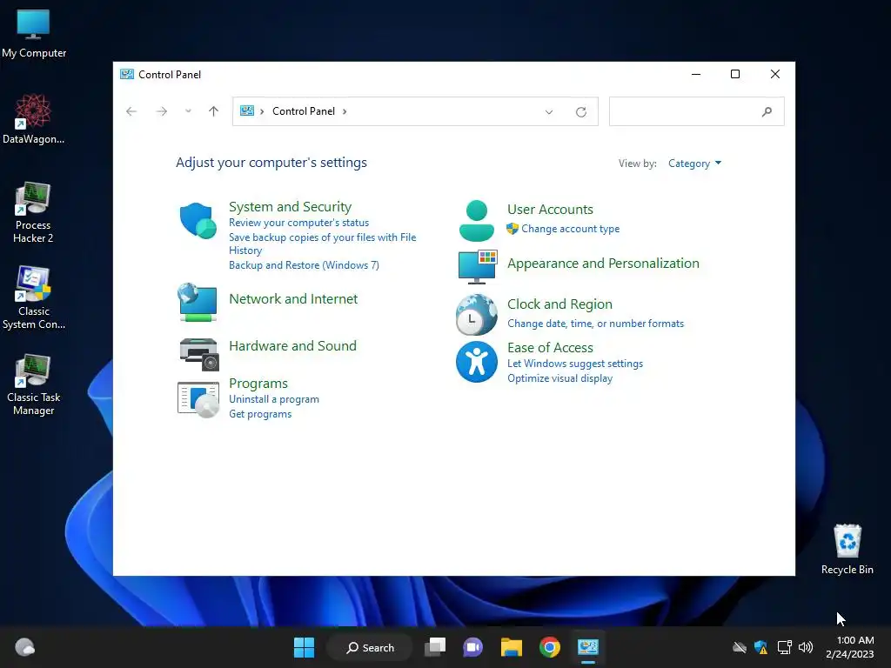Click Review your computer's status

click(299, 223)
